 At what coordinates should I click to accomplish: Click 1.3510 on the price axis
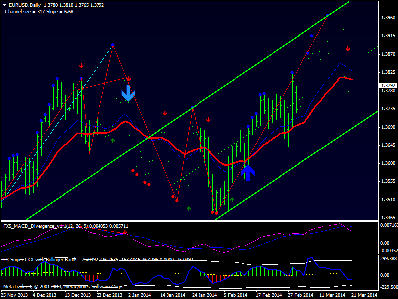(388, 200)
